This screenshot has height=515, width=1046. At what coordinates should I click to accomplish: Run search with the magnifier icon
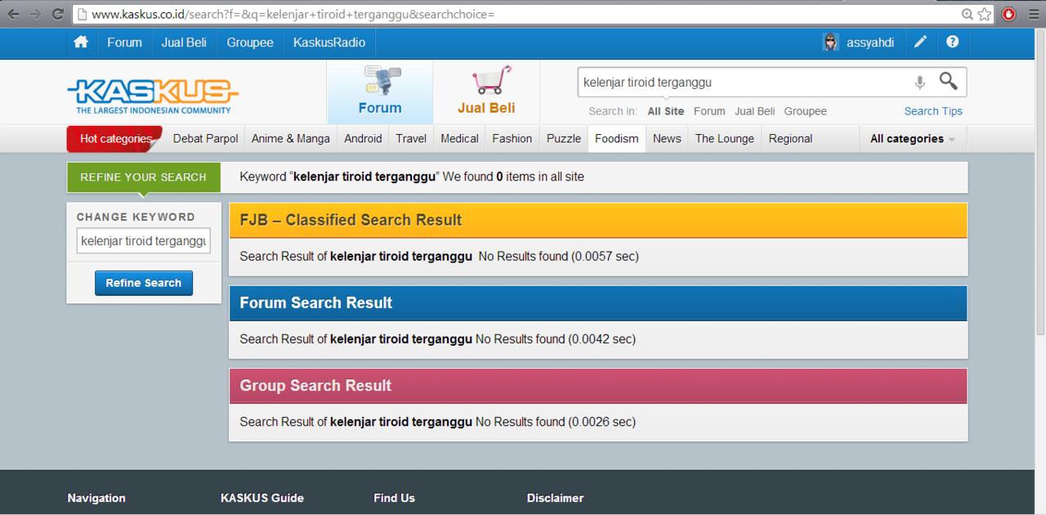(x=948, y=81)
